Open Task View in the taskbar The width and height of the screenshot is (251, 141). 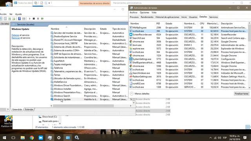coord(13,137)
